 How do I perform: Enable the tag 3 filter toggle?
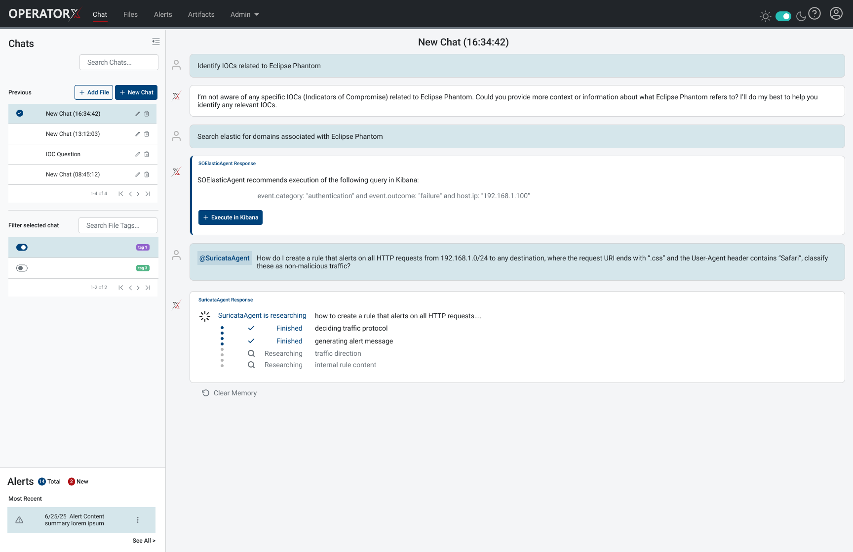[22, 268]
